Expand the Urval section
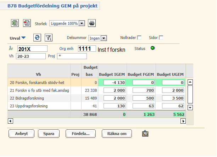This screenshot has width=217, height=157. 18,38
